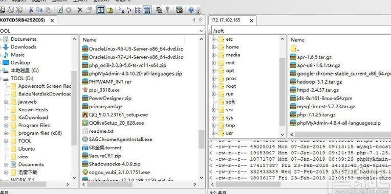Image resolution: width=391 pixels, height=194 pixels.
Task: Click the Up folder toolbar icon
Action: 110,10
